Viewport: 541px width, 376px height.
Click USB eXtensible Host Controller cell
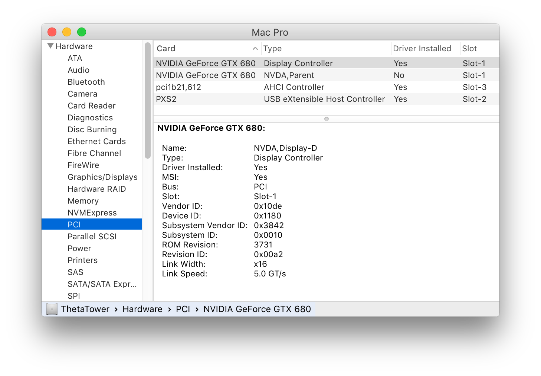click(324, 99)
